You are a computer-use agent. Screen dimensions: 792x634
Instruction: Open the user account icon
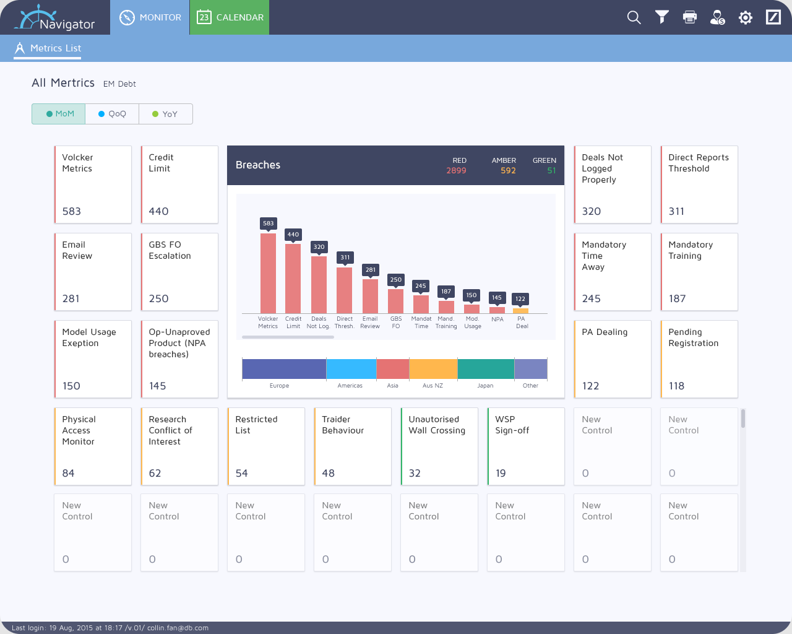click(x=718, y=17)
